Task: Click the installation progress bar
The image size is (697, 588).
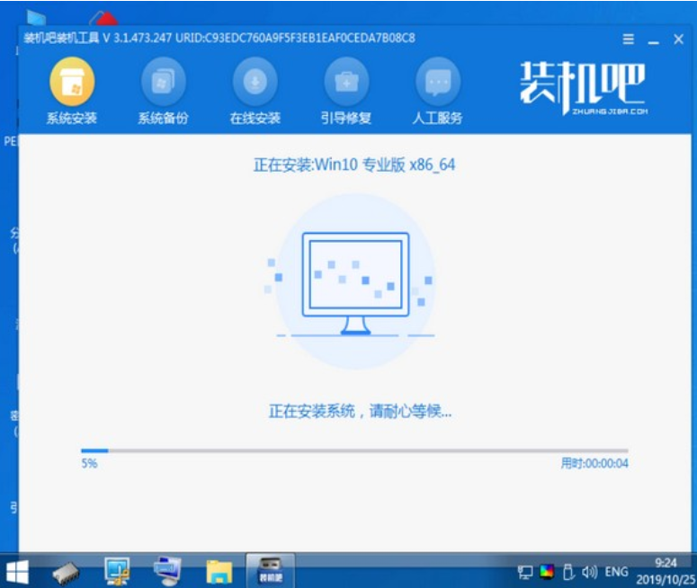Action: point(354,450)
